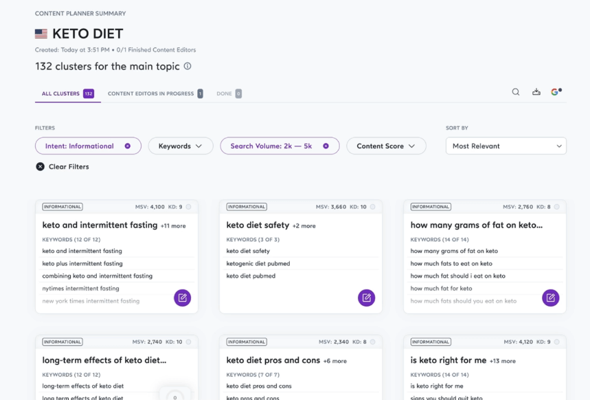Switch to the All Clusters tab
The image size is (590, 400).
(68, 93)
